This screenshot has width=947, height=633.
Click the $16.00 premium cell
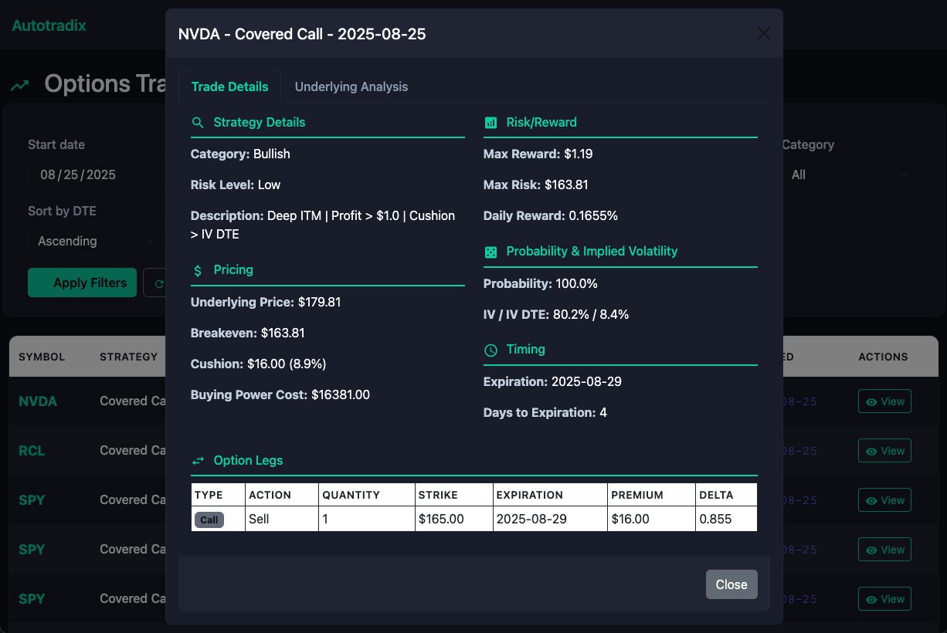pos(651,519)
